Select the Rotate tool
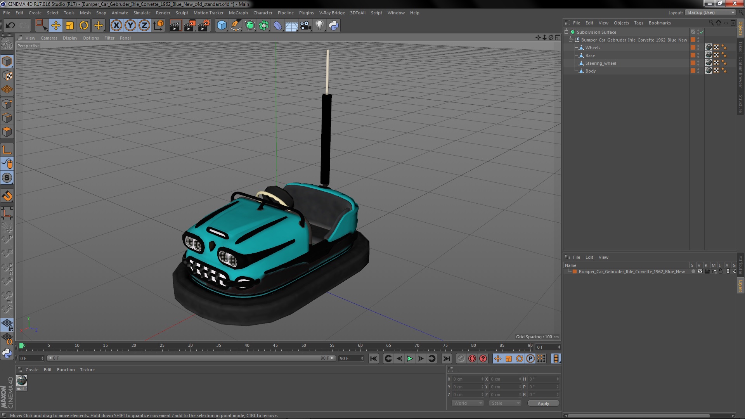Image resolution: width=745 pixels, height=419 pixels. pos(84,26)
